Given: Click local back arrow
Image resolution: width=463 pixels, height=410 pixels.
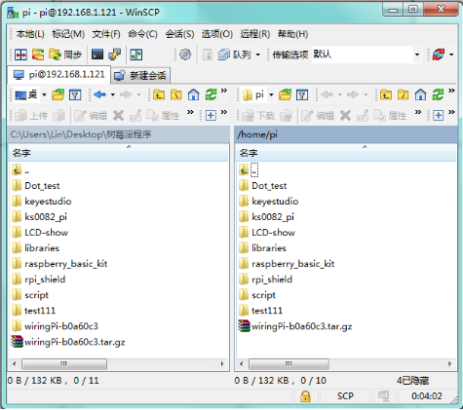Looking at the screenshot, I should click(99, 94).
